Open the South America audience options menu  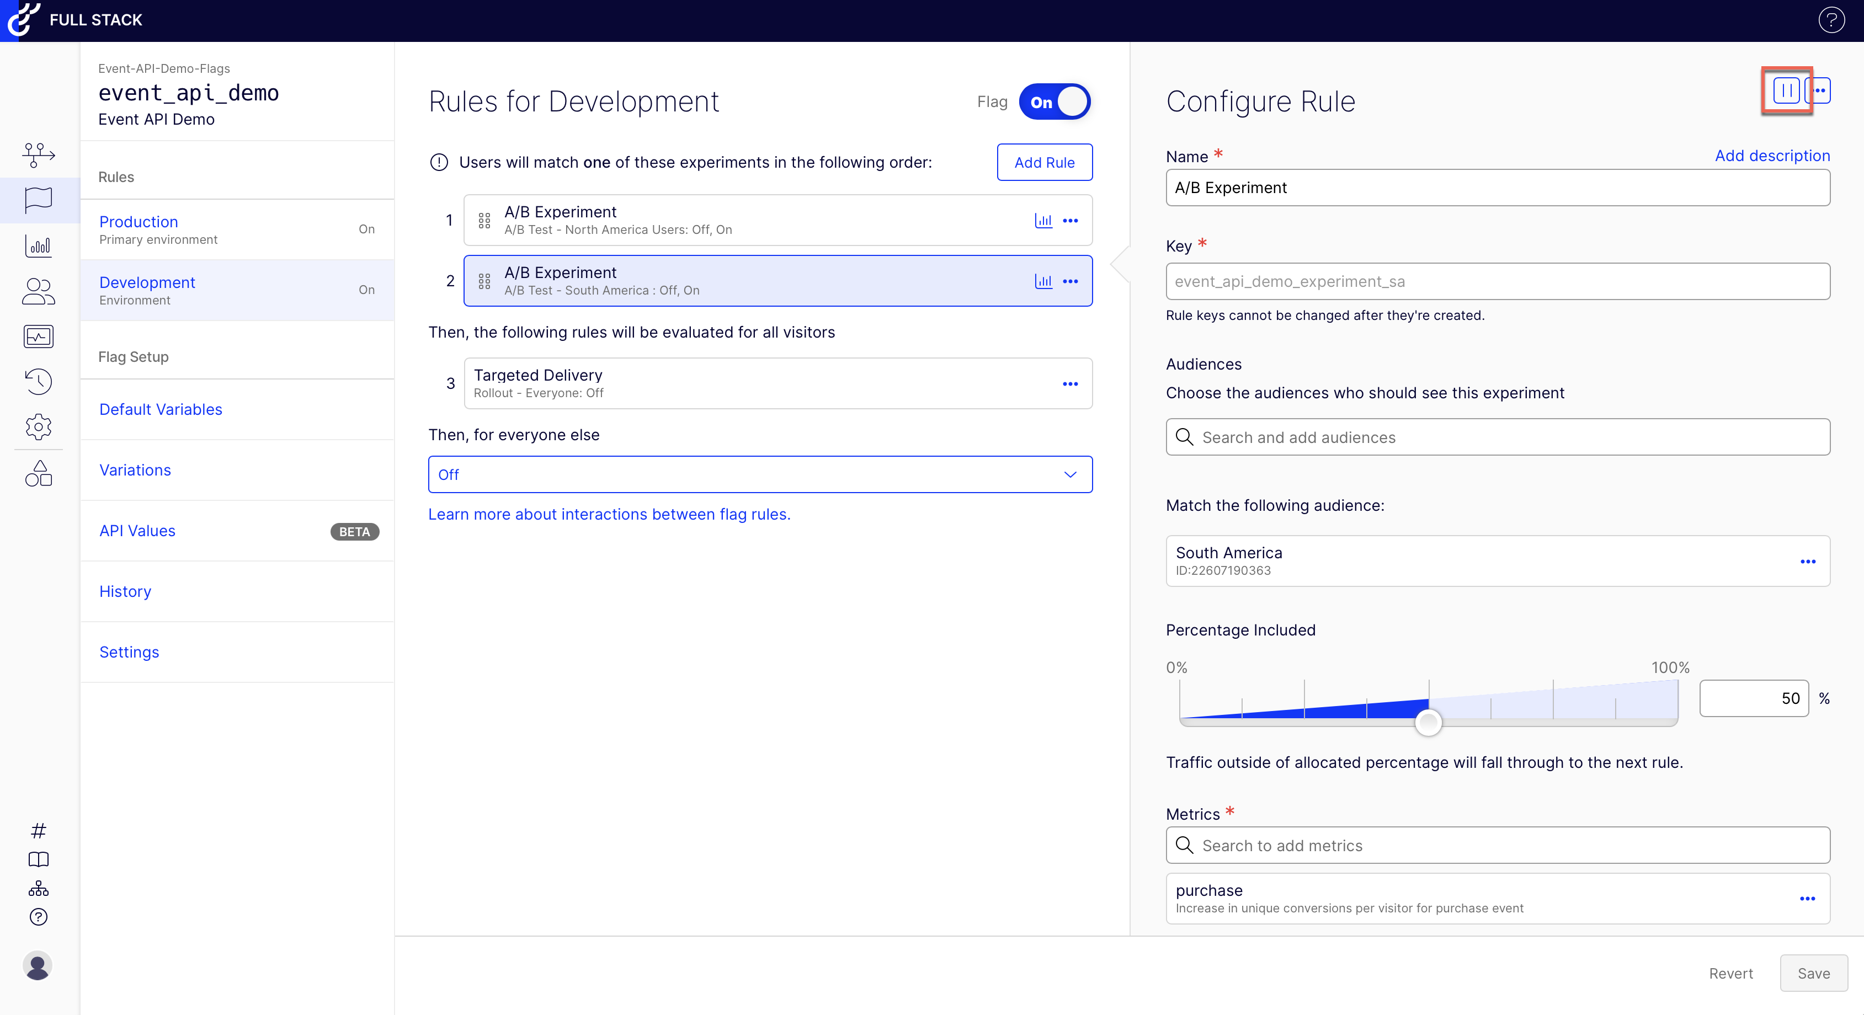point(1808,562)
